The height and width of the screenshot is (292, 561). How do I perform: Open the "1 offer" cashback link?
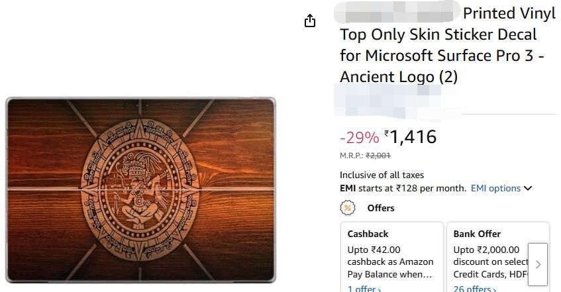pos(364,289)
